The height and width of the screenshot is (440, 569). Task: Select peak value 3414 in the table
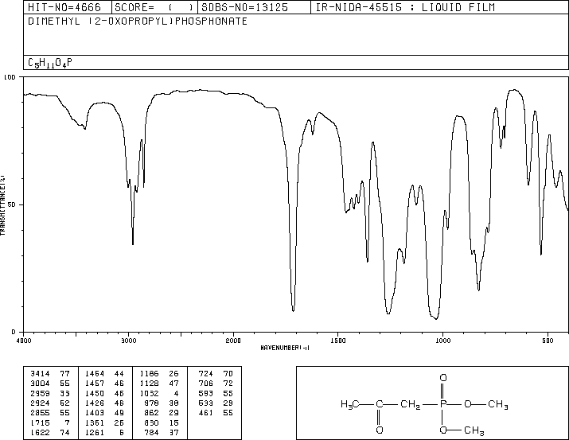pyautogui.click(x=40, y=374)
